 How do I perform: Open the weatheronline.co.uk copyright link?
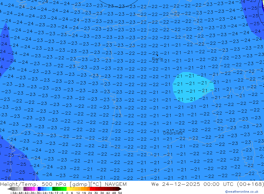[x=242, y=191]
